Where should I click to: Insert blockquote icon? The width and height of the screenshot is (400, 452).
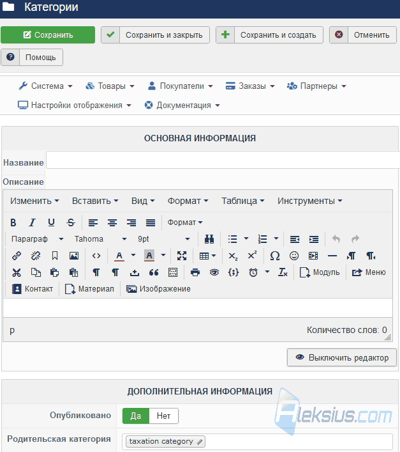(x=154, y=272)
